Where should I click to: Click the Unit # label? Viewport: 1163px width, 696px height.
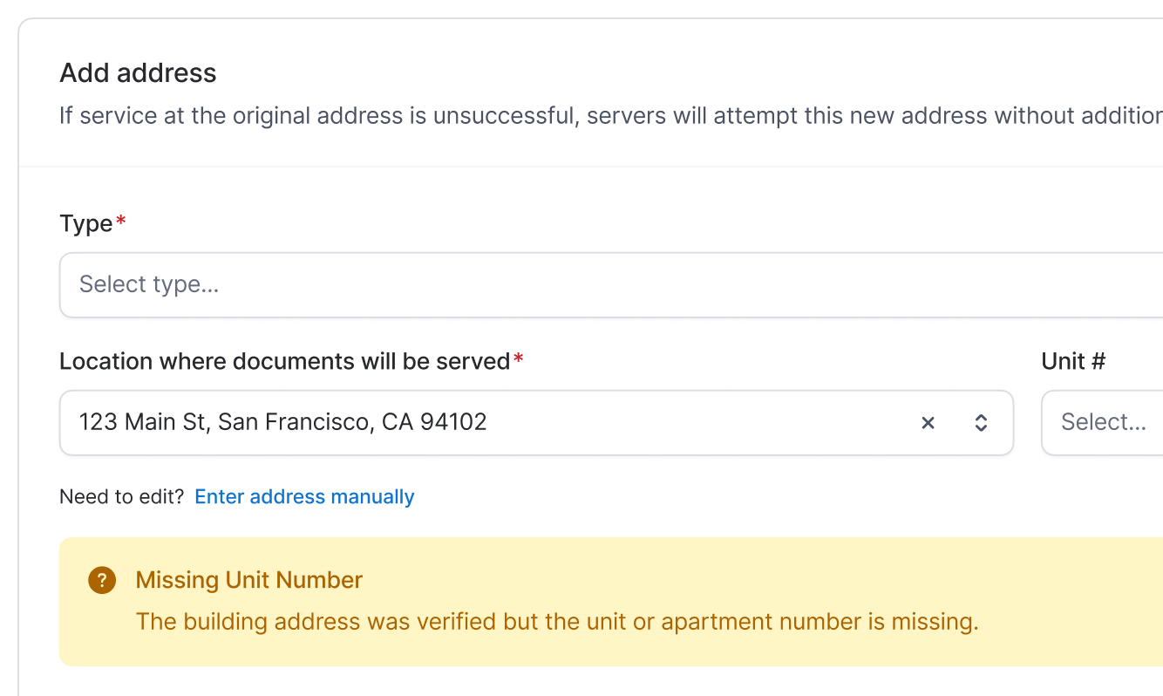tap(1073, 360)
